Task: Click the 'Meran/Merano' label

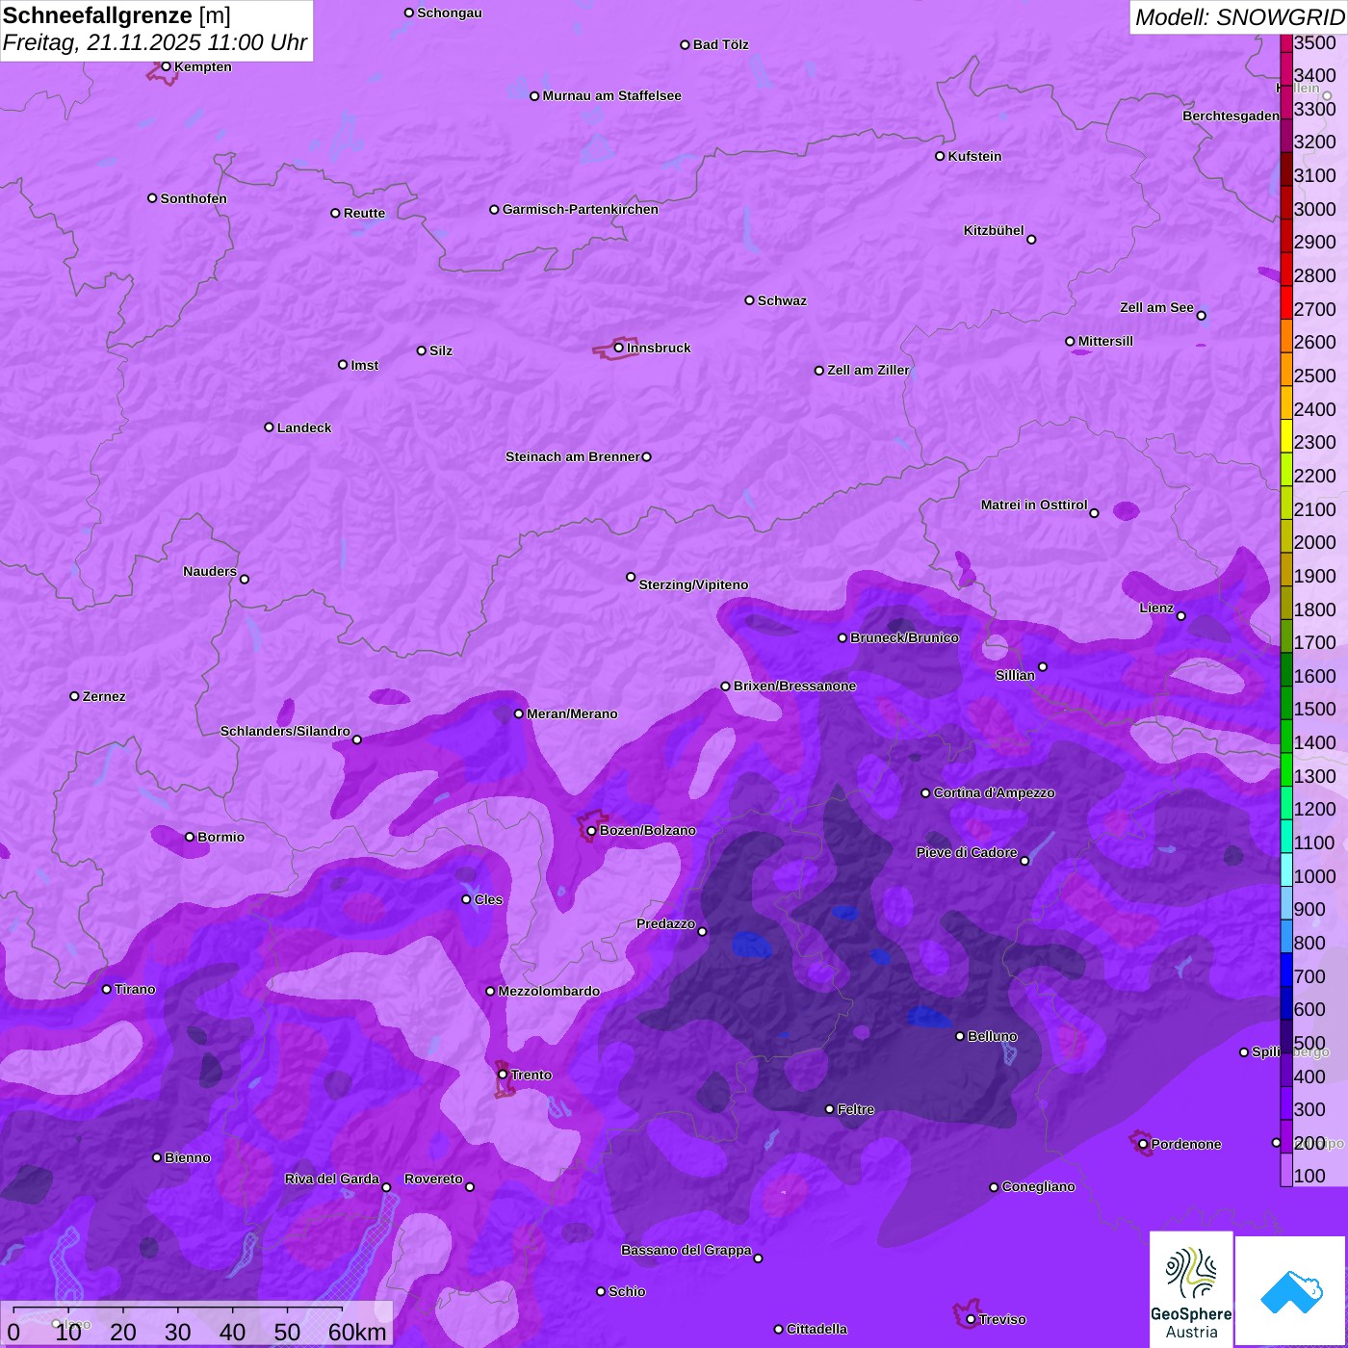Action: coord(572,713)
